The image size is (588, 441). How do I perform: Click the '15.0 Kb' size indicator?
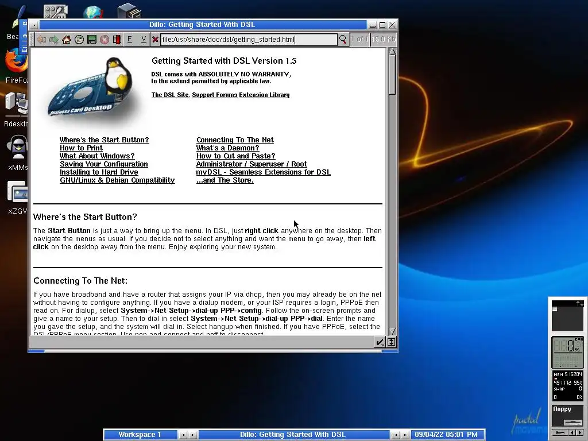coord(383,39)
